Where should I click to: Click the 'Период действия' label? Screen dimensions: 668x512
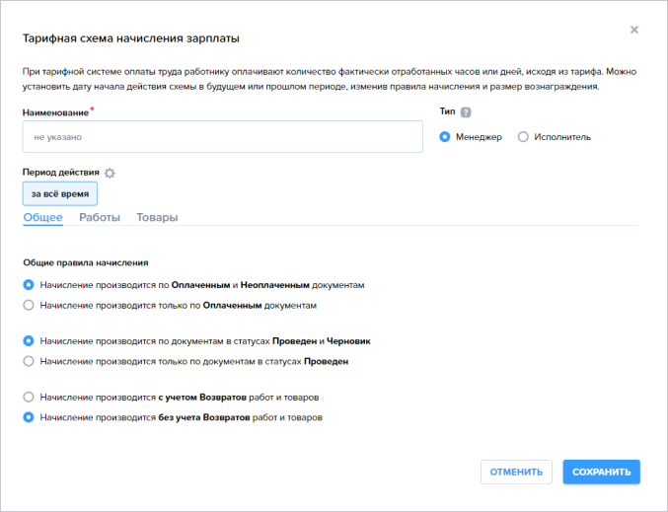point(61,173)
